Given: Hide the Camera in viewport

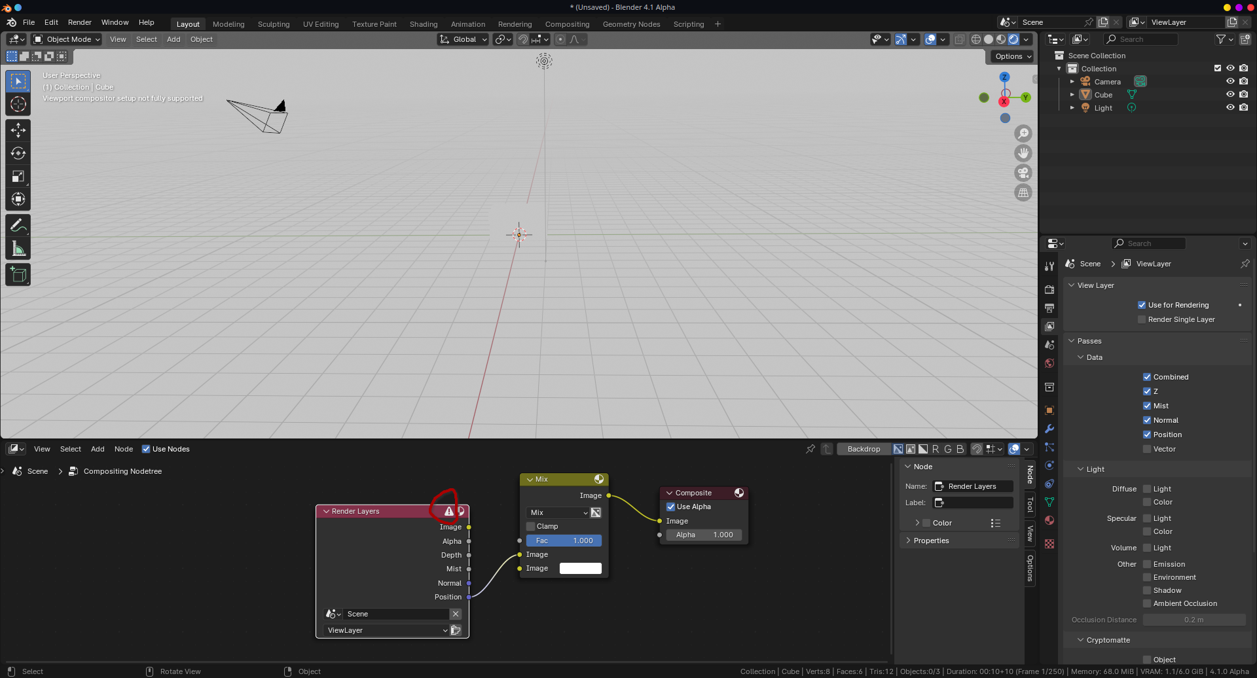Looking at the screenshot, I should click(x=1230, y=81).
